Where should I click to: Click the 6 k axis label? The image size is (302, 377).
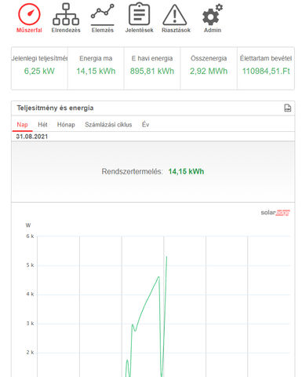(30, 236)
